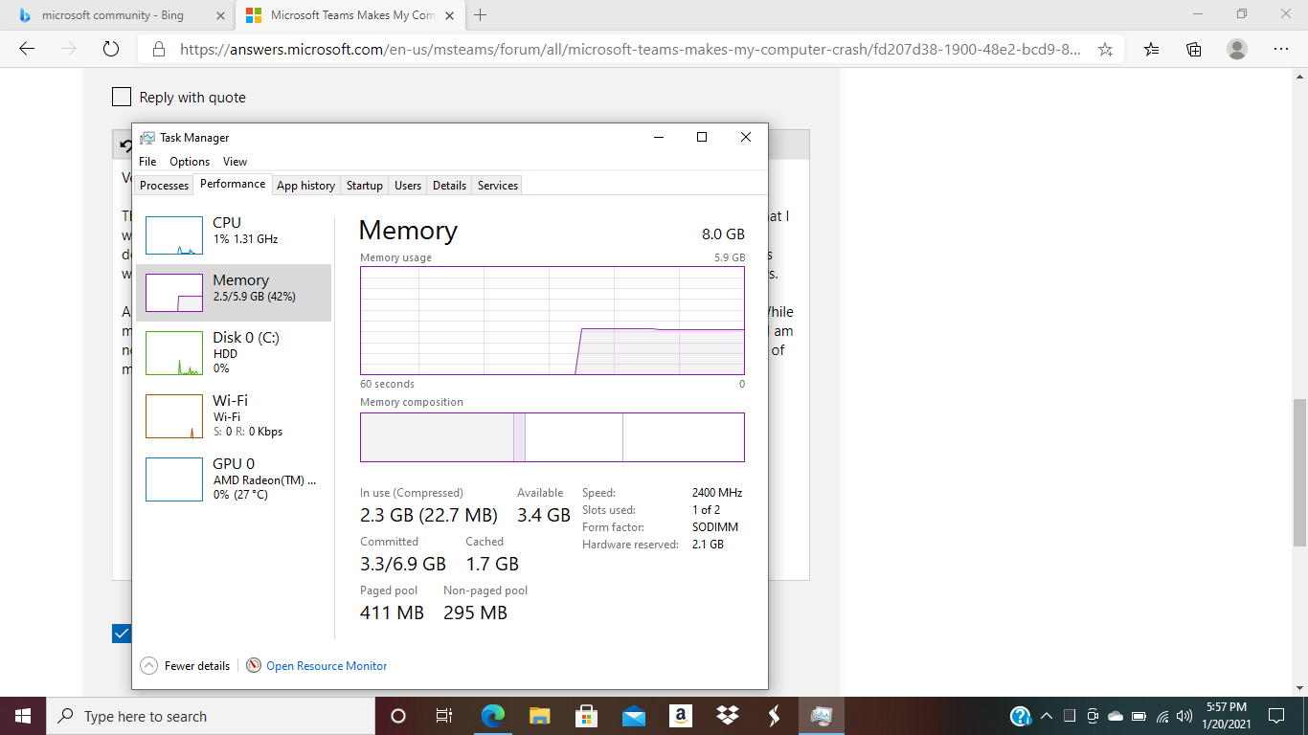The height and width of the screenshot is (735, 1308).
Task: Click Task Manager taskbar icon
Action: click(x=821, y=716)
